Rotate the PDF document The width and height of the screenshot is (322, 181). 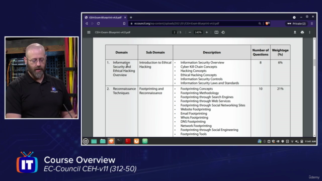[x=223, y=32]
